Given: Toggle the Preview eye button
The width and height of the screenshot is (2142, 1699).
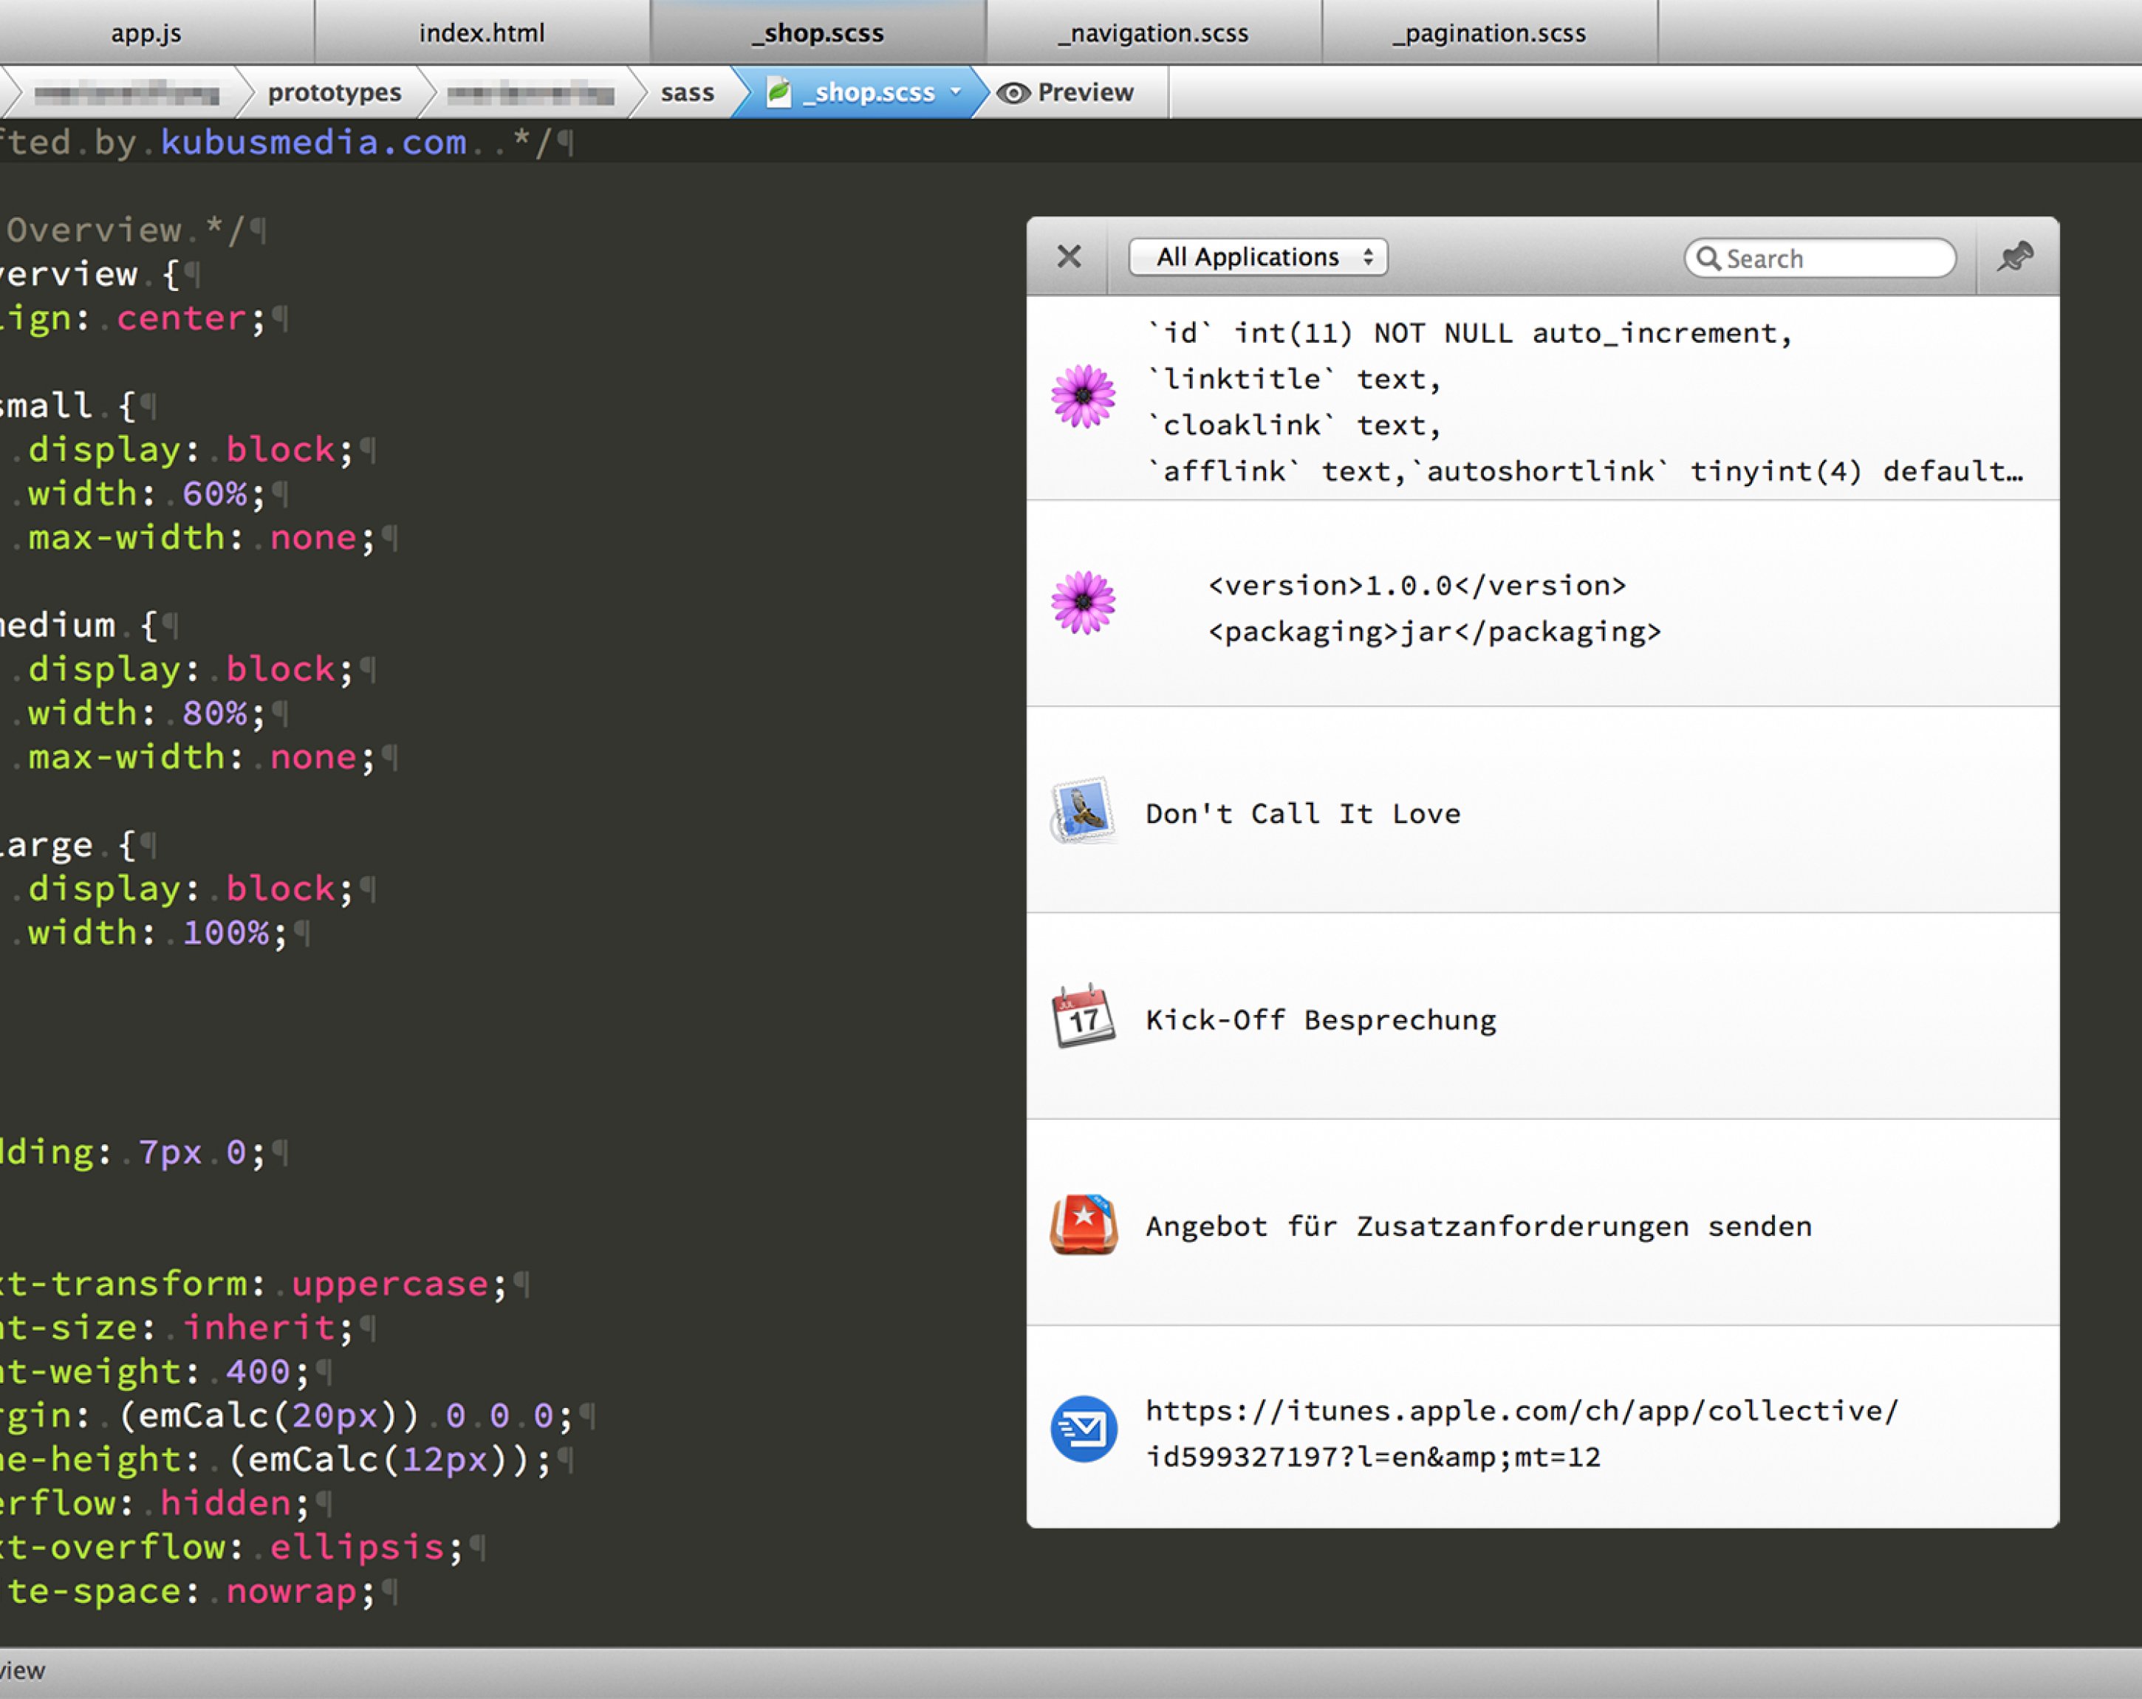Looking at the screenshot, I should (1067, 92).
